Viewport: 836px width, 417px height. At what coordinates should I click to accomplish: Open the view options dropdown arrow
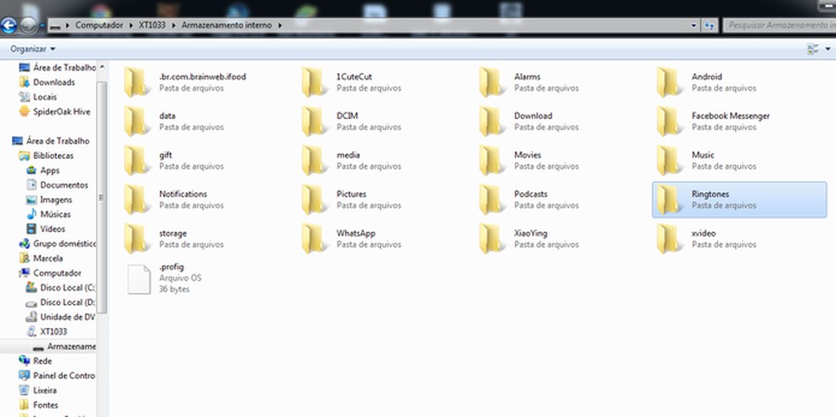coord(828,49)
